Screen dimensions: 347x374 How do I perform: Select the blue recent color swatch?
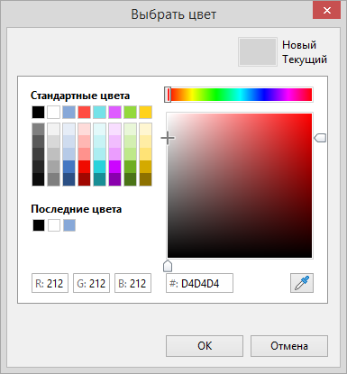click(x=69, y=225)
